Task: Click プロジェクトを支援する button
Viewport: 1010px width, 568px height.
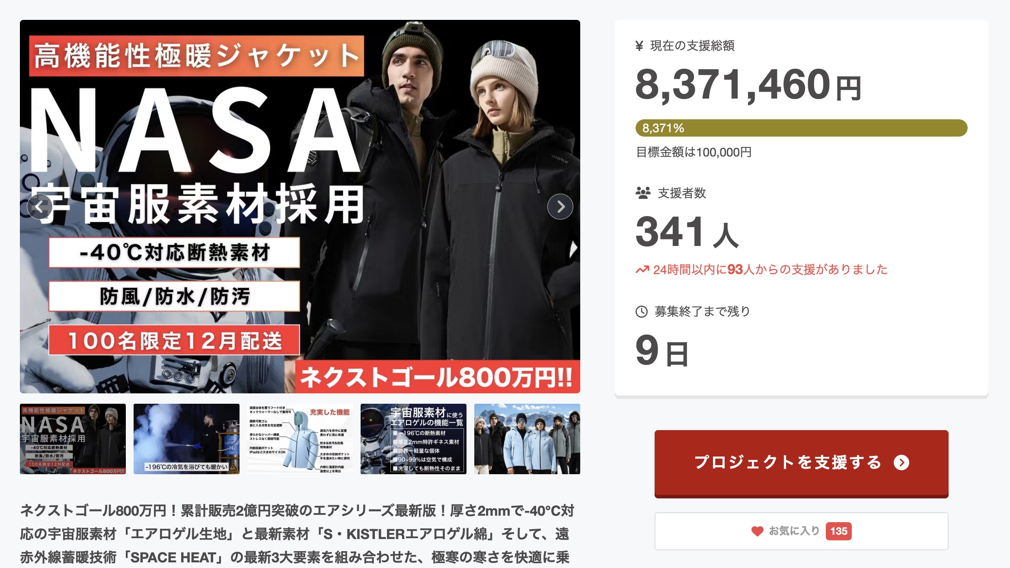Action: coord(801,463)
